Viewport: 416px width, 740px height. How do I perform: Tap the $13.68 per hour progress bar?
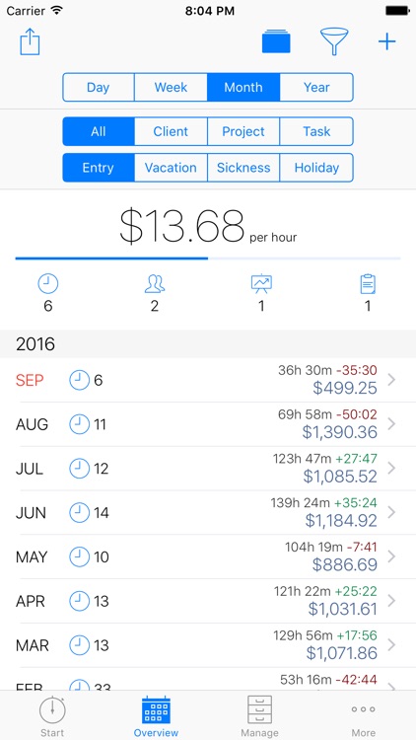(208, 259)
